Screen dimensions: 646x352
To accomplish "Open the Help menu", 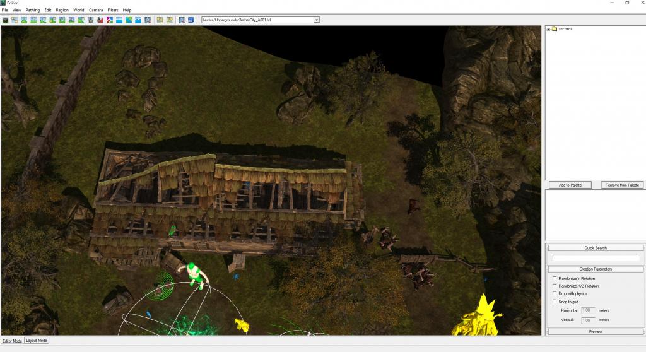I will pos(127,10).
